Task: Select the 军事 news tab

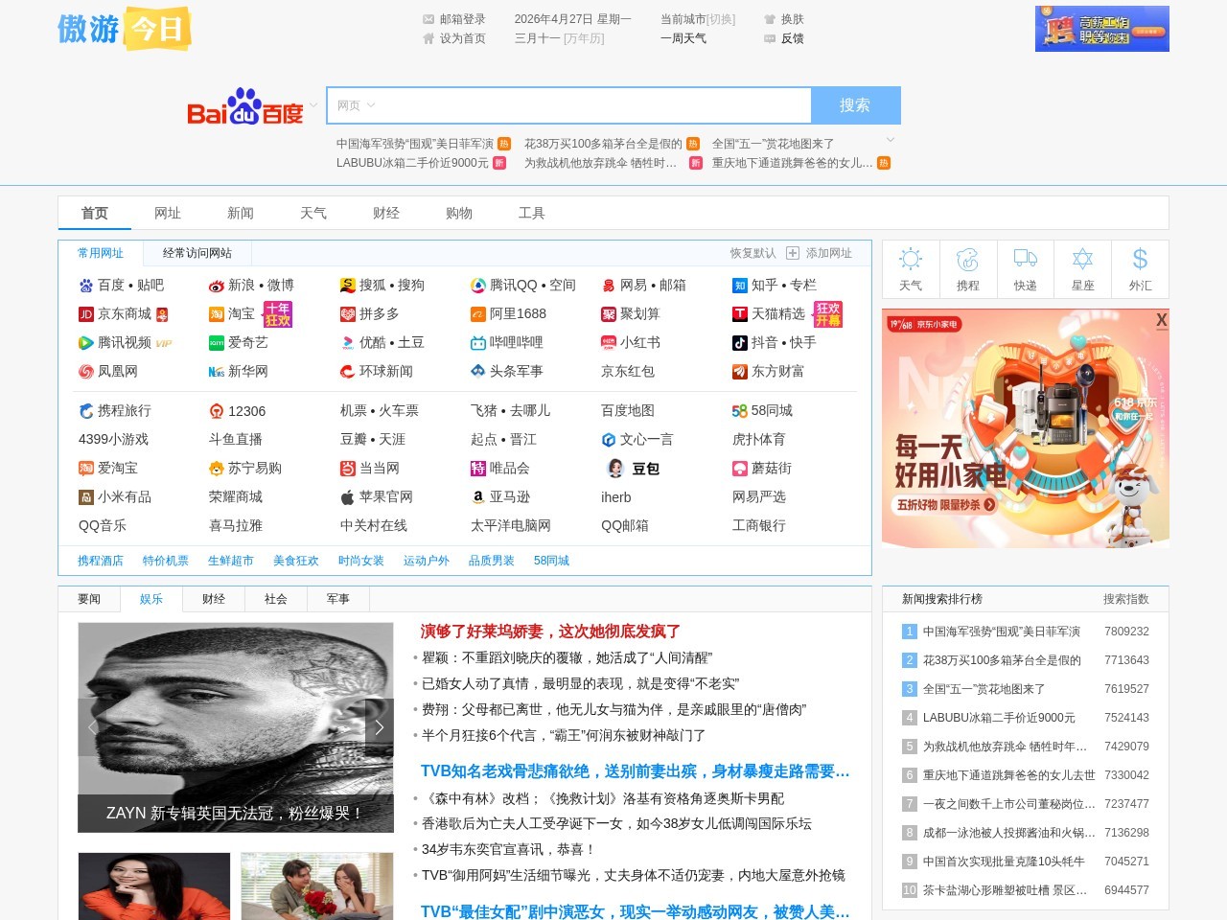Action: coord(338,599)
